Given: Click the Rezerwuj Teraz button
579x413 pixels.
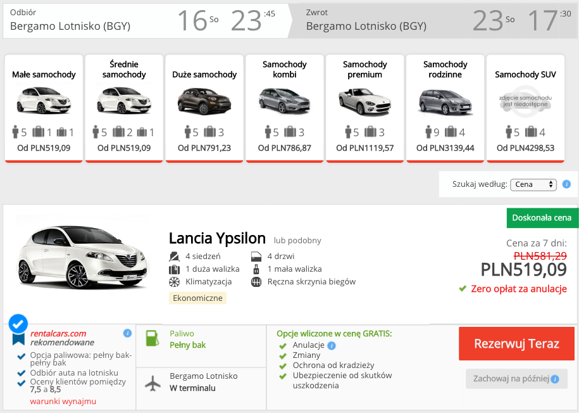Looking at the screenshot, I should coord(516,343).
